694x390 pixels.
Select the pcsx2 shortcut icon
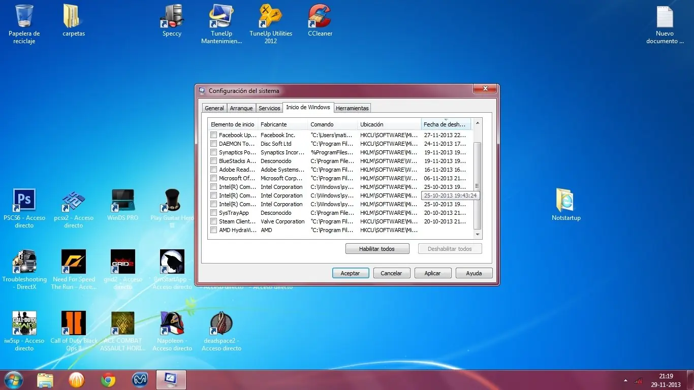(74, 209)
